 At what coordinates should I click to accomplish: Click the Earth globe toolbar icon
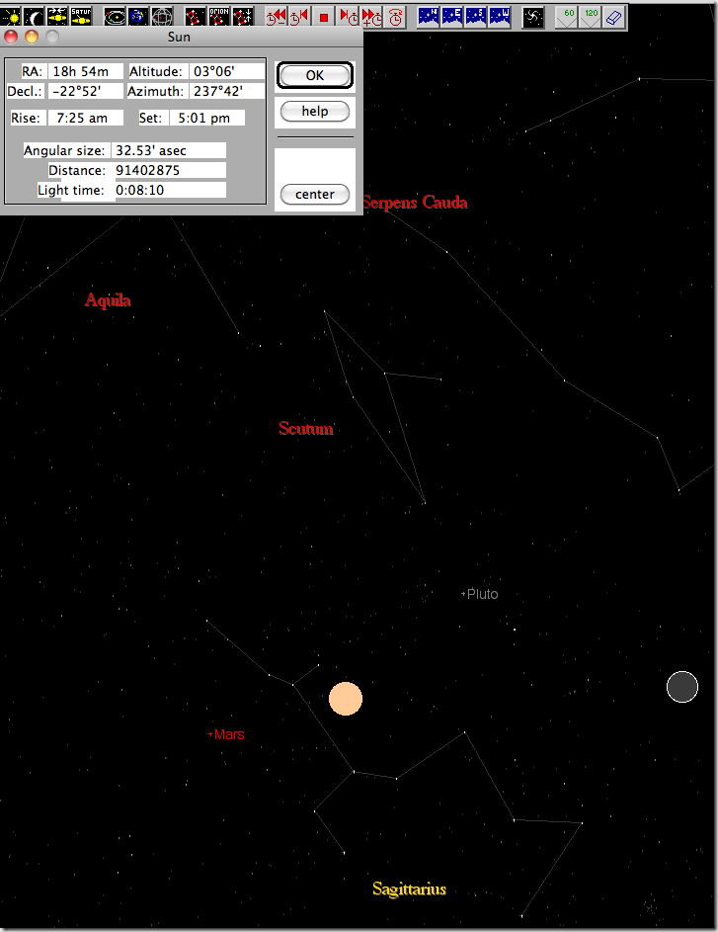tap(138, 16)
